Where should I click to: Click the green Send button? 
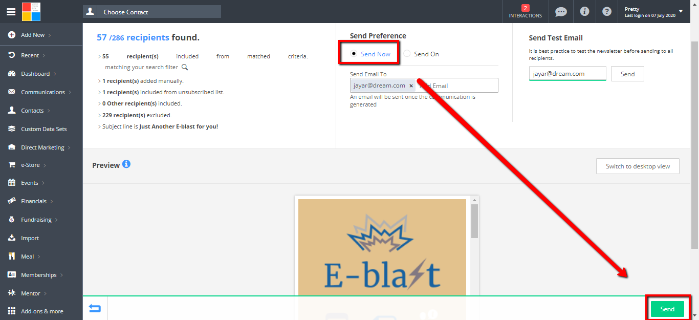(x=667, y=309)
